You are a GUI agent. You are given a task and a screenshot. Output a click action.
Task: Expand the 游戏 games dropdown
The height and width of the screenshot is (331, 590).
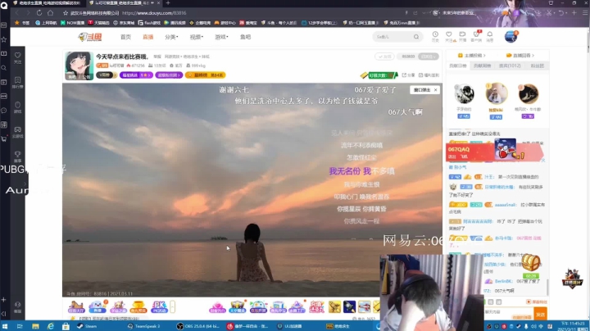tap(221, 37)
